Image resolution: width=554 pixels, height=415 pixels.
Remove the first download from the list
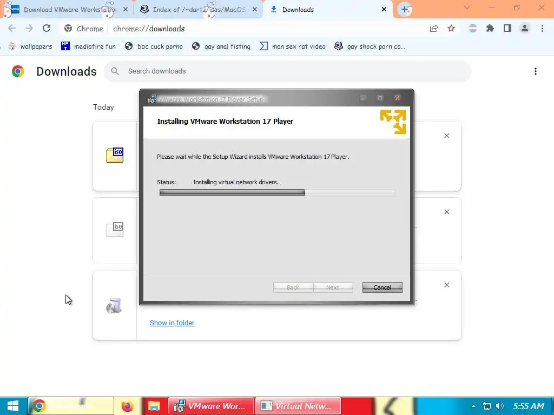pos(447,136)
